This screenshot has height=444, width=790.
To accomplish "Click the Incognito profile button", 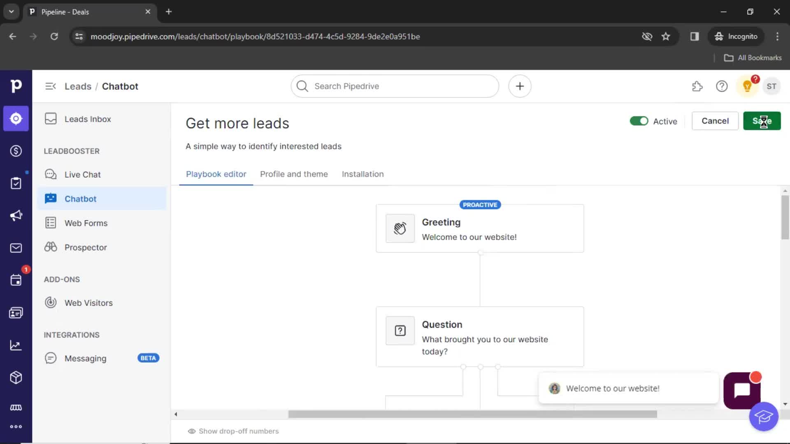I will pos(736,37).
